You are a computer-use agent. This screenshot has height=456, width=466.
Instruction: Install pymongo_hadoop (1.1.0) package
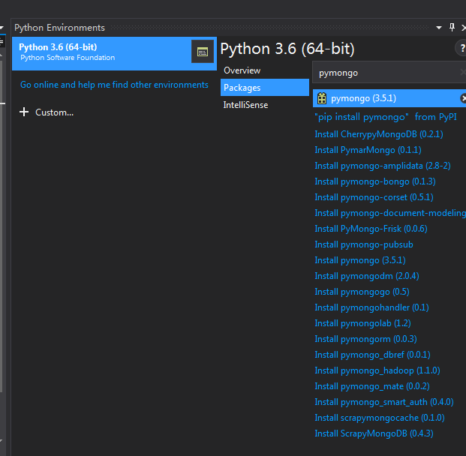click(377, 370)
